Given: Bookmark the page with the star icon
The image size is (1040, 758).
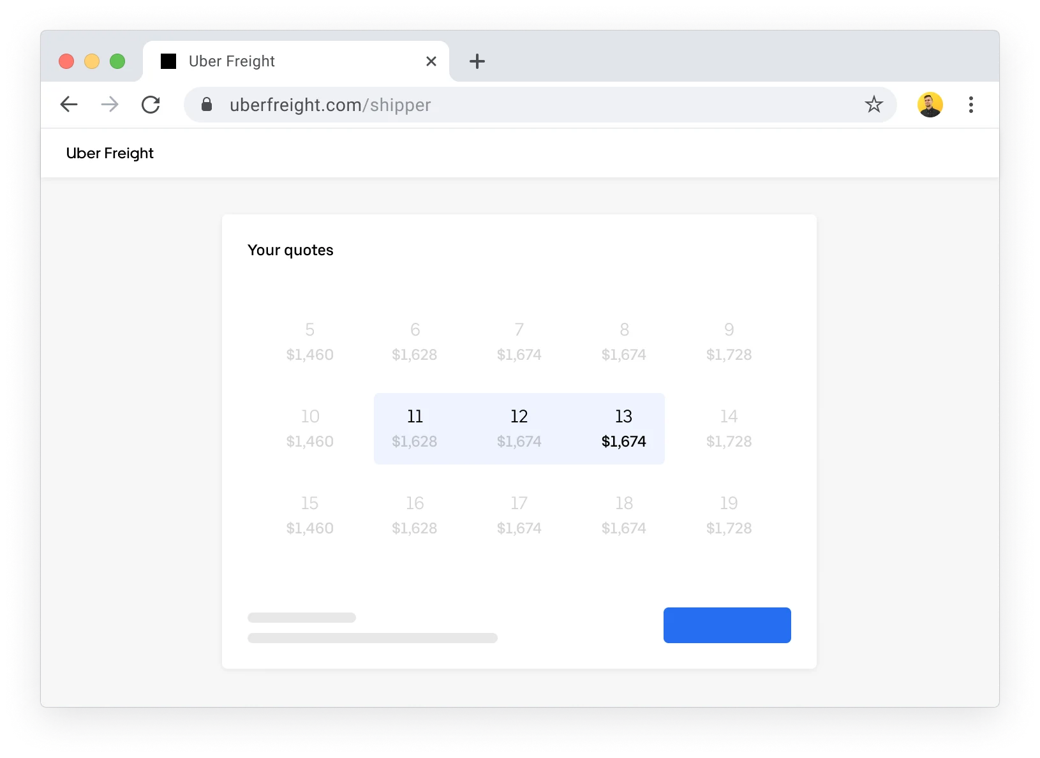Looking at the screenshot, I should pyautogui.click(x=874, y=105).
